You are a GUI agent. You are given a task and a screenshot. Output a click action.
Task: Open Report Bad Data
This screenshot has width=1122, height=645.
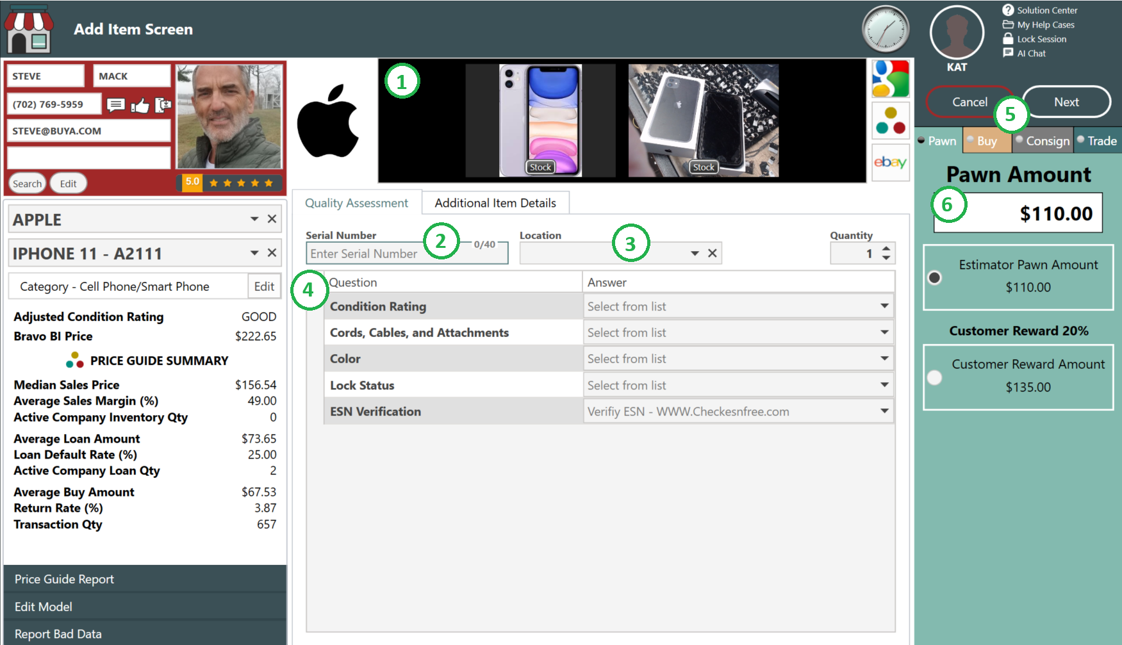coord(145,634)
